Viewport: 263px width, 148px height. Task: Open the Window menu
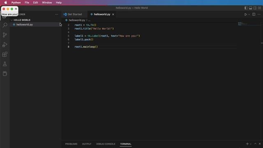point(47,3)
